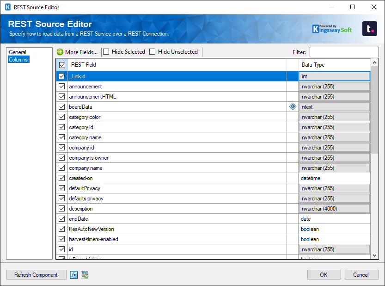The height and width of the screenshot is (286, 385).
Task: Click the scrollbar up arrow
Action: pos(374,62)
